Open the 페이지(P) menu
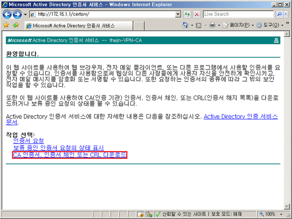Image resolution: width=292 pixels, height=219 pixels. 238,25
